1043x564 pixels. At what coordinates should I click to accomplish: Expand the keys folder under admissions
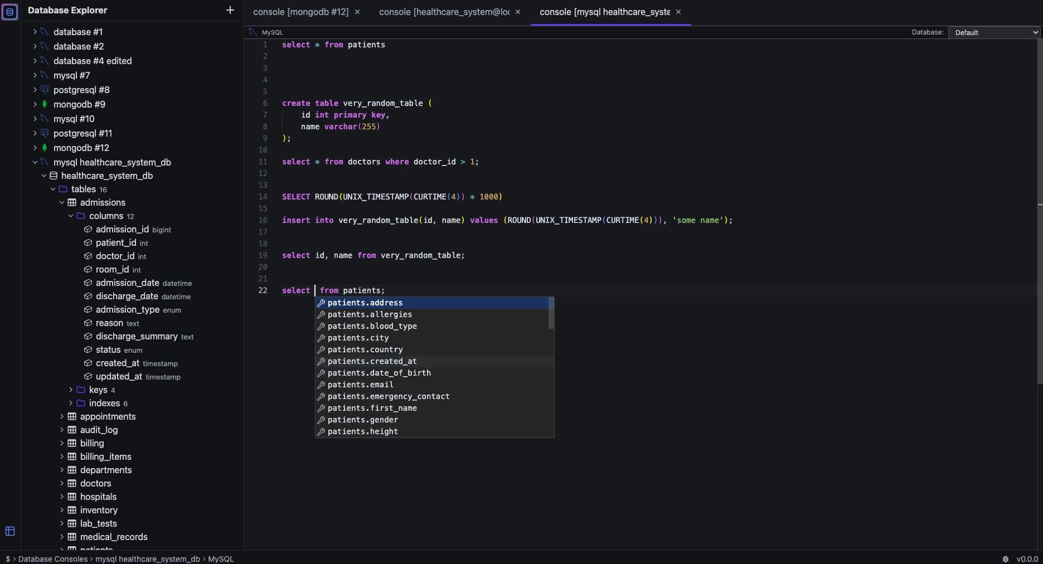[x=70, y=390]
